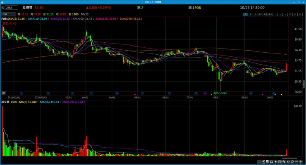Screen dimensions: 306x165
Task: Click the yellow triangle marker after 10/01
Action: [x=282, y=95]
